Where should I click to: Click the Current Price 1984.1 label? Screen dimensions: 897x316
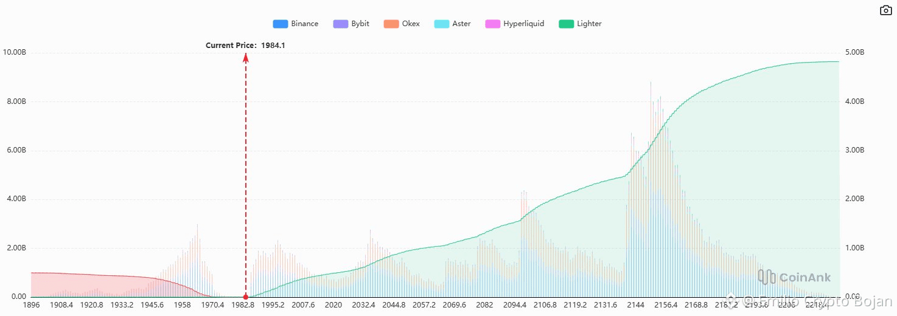245,45
